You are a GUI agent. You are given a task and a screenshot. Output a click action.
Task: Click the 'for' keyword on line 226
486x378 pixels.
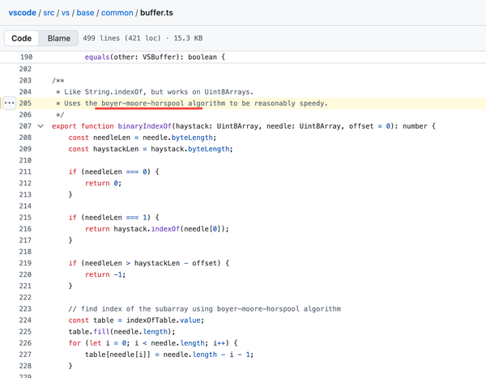coord(75,343)
